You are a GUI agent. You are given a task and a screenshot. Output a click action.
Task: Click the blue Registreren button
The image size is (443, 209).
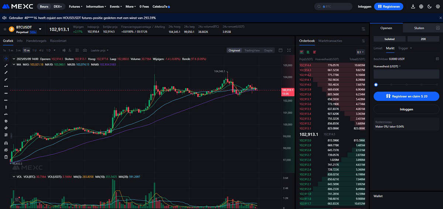point(389,7)
